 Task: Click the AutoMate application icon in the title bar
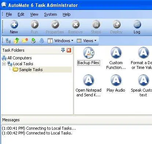coord(4,5)
